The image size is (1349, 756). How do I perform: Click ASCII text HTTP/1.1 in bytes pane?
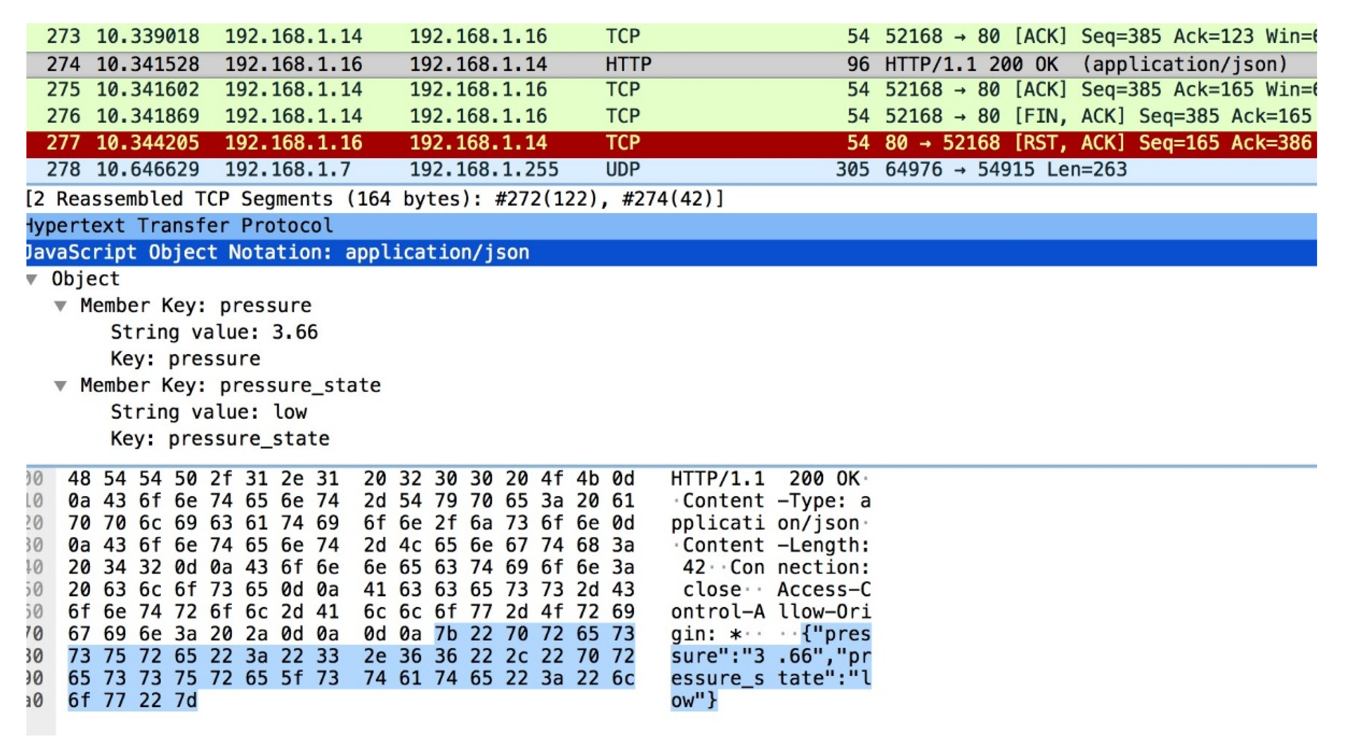pyautogui.click(x=717, y=479)
